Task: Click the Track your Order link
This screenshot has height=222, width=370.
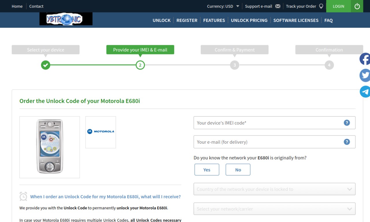Action: pyautogui.click(x=301, y=6)
